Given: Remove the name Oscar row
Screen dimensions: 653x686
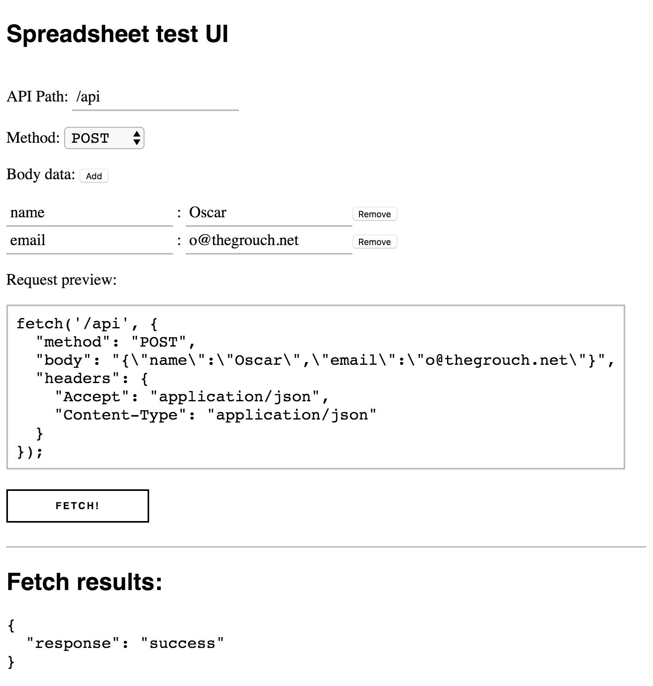Looking at the screenshot, I should 375,214.
